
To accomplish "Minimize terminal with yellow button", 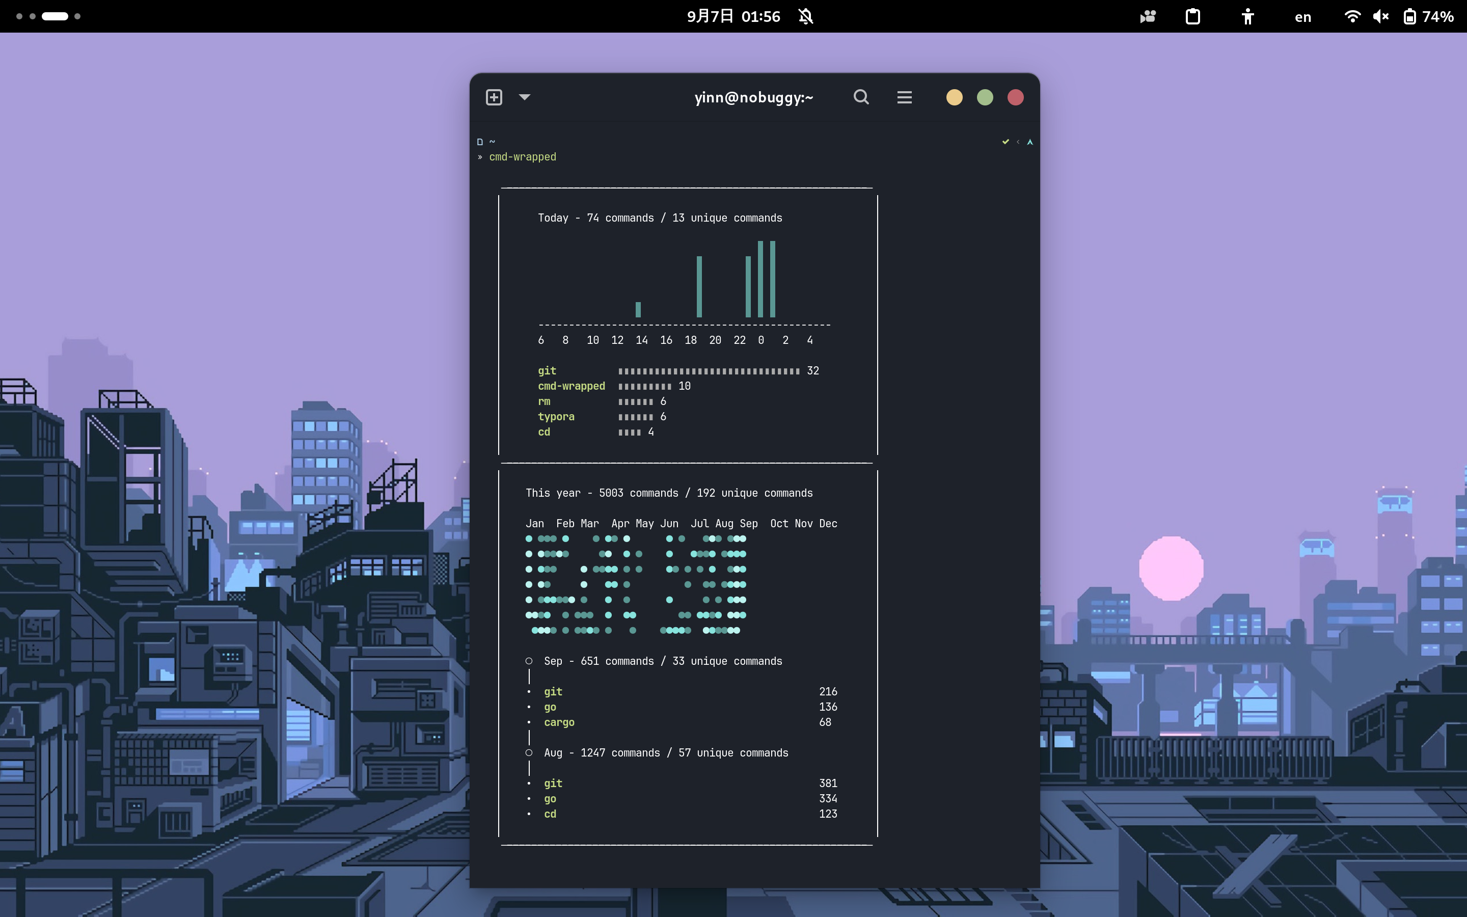I will coord(954,97).
